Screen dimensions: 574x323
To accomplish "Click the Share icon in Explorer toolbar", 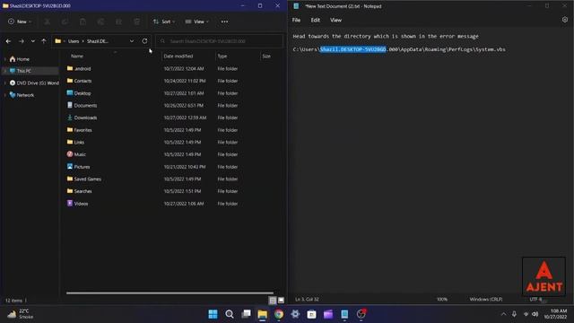I will 119,22.
